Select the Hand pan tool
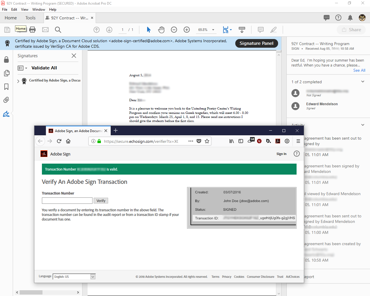 click(x=161, y=29)
